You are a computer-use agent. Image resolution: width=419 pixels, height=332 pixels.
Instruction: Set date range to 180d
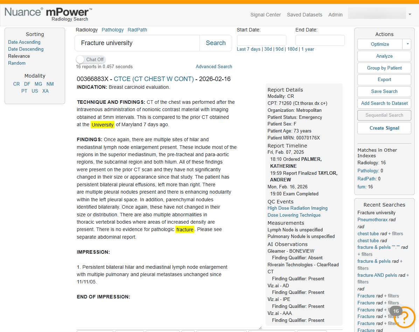click(x=292, y=49)
